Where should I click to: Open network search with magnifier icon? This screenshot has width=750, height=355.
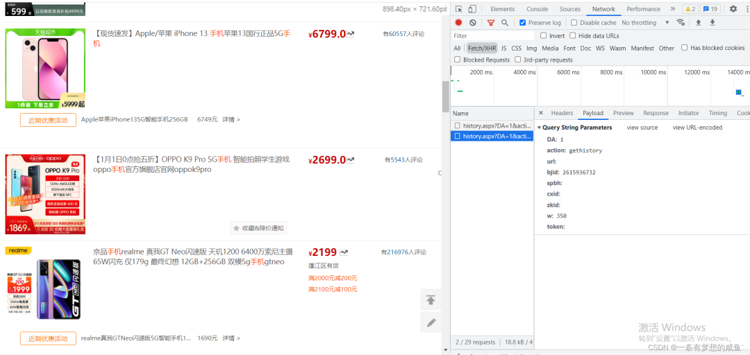click(505, 22)
